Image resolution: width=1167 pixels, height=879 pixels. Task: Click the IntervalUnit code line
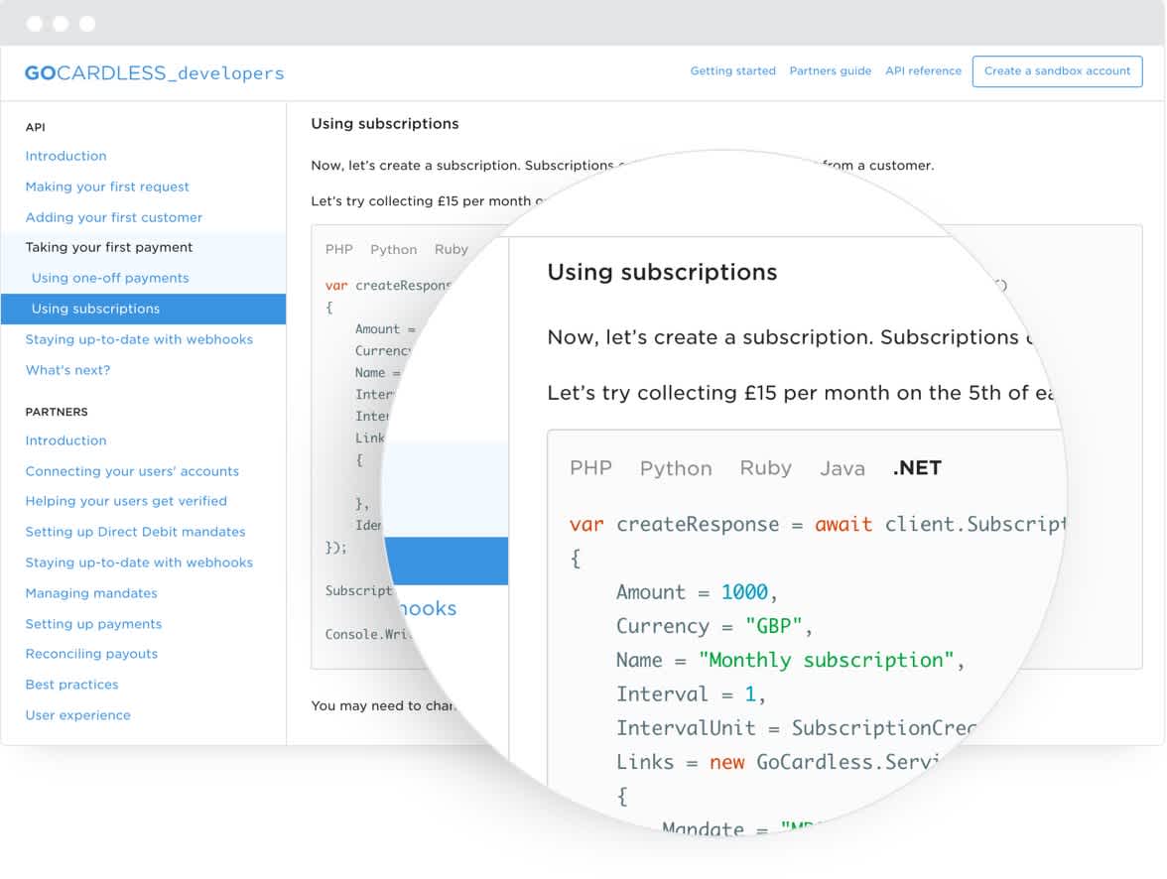[796, 728]
